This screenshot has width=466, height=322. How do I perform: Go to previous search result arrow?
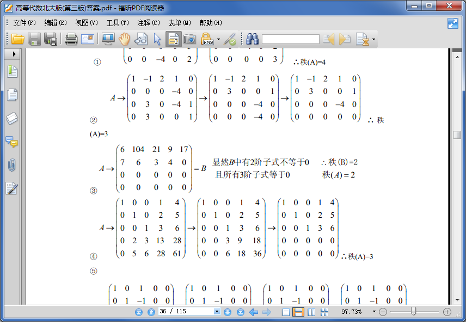point(329,39)
